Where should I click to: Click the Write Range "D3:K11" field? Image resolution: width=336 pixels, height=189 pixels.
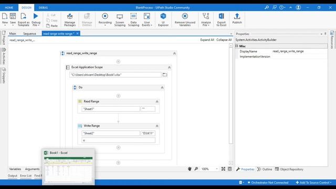coord(148,133)
